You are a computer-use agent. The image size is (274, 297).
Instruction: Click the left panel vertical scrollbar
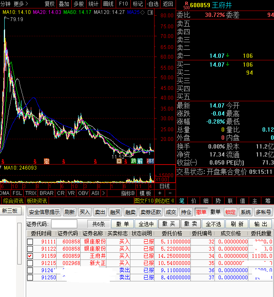click(x=19, y=243)
